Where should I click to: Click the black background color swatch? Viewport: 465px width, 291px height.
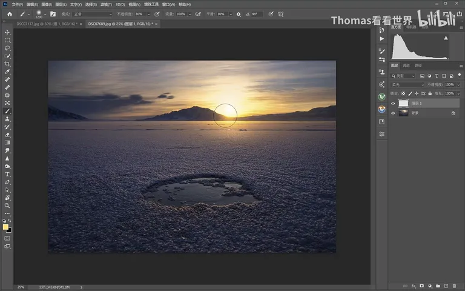[x=10, y=231]
